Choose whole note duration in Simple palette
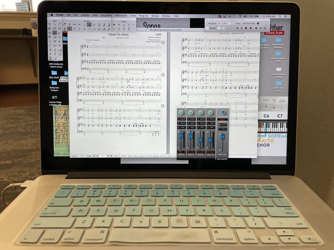334x250 pixels. point(79,24)
